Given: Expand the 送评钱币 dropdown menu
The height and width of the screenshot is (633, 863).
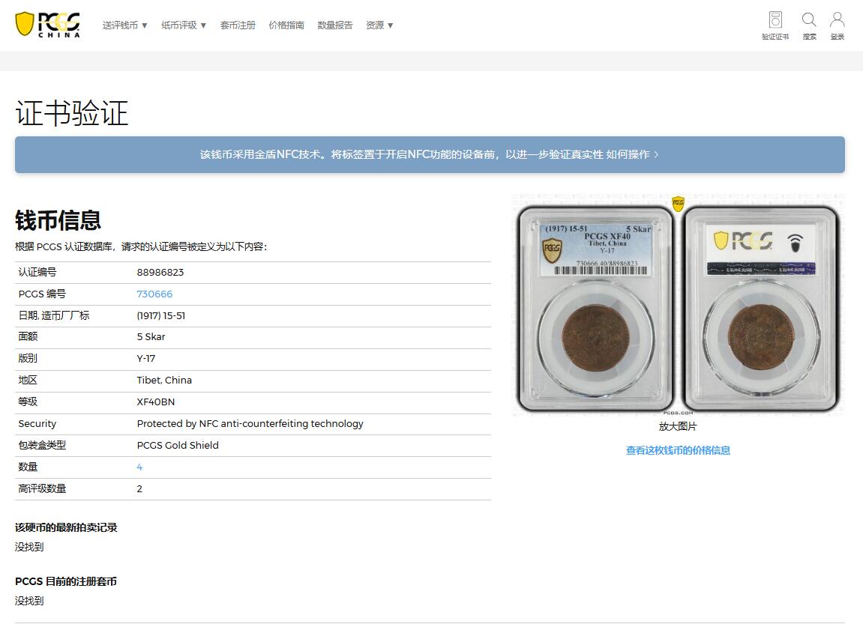Looking at the screenshot, I should coord(121,24).
